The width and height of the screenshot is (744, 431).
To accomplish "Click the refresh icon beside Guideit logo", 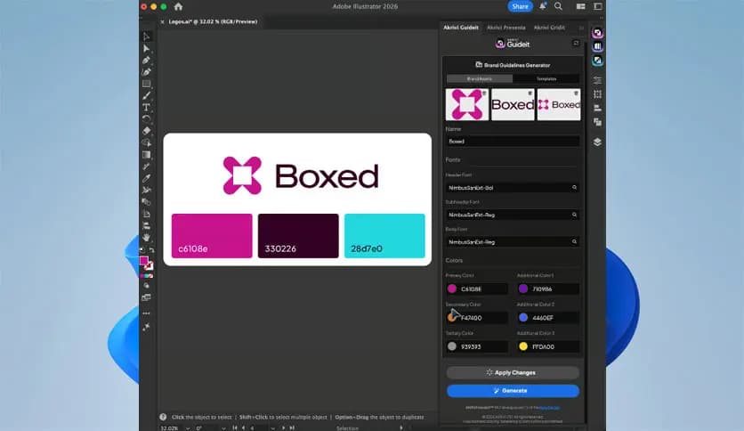I will click(576, 44).
